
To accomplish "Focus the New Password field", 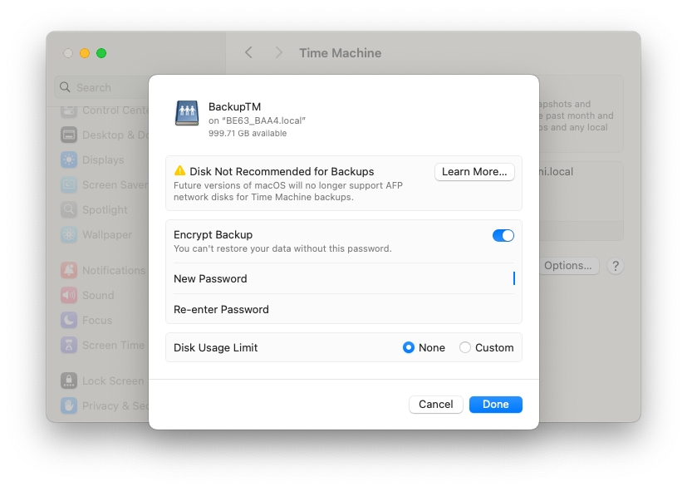I will [344, 278].
